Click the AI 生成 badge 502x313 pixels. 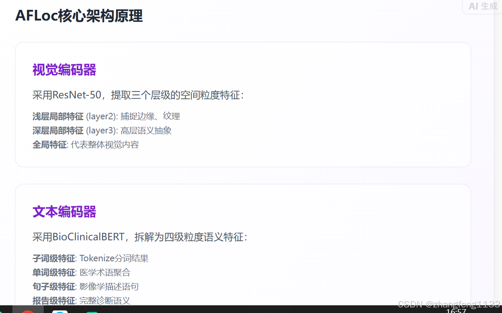click(x=482, y=6)
